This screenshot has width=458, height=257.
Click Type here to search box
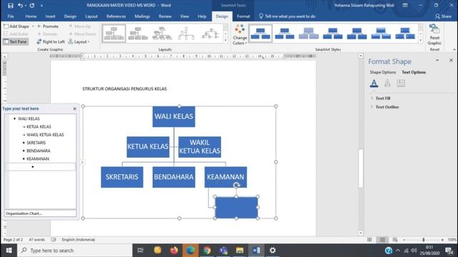[74, 251]
